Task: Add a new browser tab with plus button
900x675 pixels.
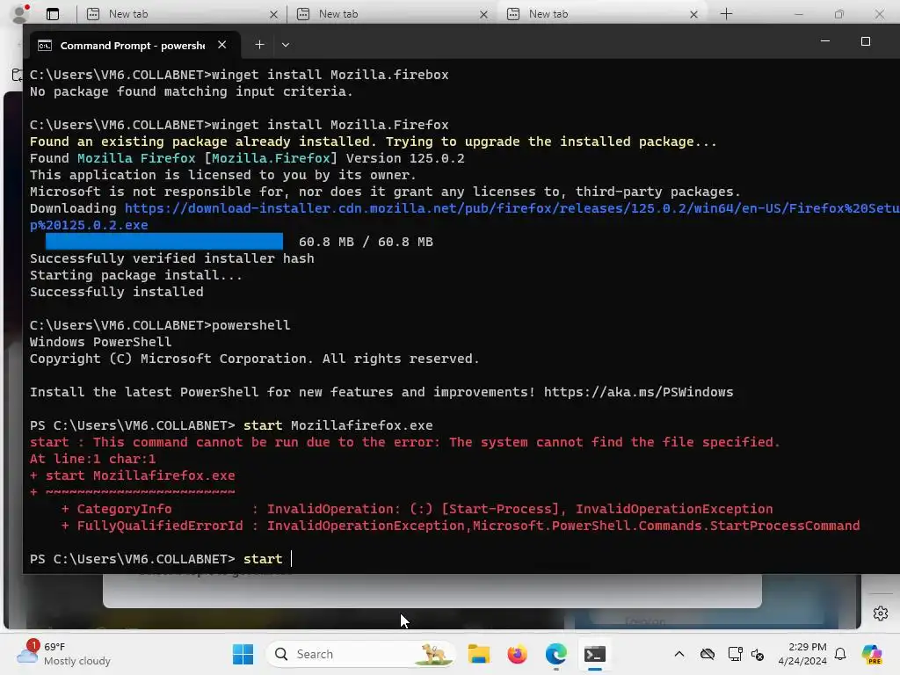Action: pyautogui.click(x=726, y=14)
